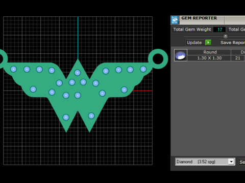Click the Total Gem Weight label

click(x=192, y=29)
